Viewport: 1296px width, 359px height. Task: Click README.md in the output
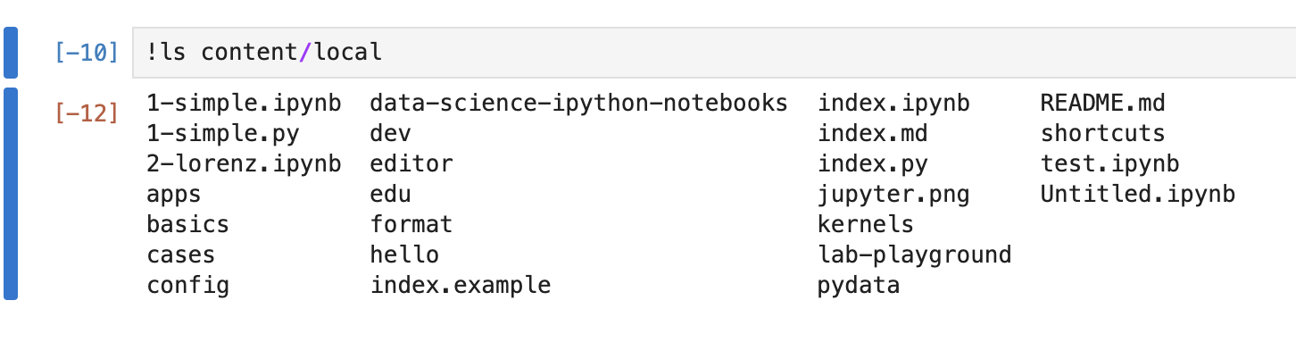pyautogui.click(x=1103, y=104)
